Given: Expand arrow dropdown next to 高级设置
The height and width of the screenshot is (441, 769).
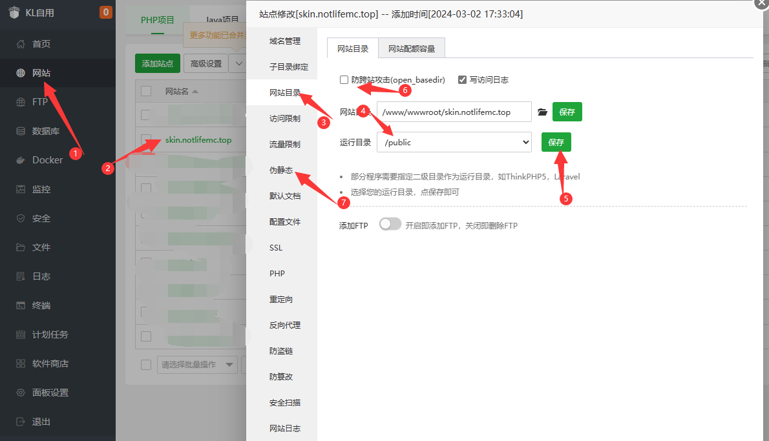Looking at the screenshot, I should tap(239, 63).
